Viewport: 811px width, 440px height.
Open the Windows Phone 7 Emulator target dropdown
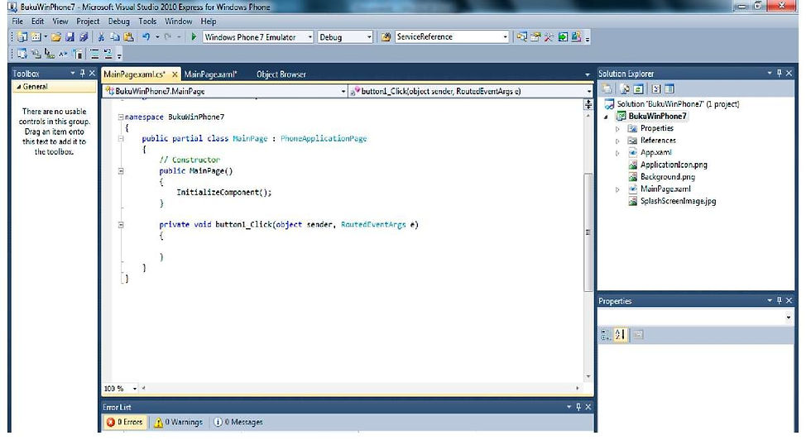coord(310,37)
